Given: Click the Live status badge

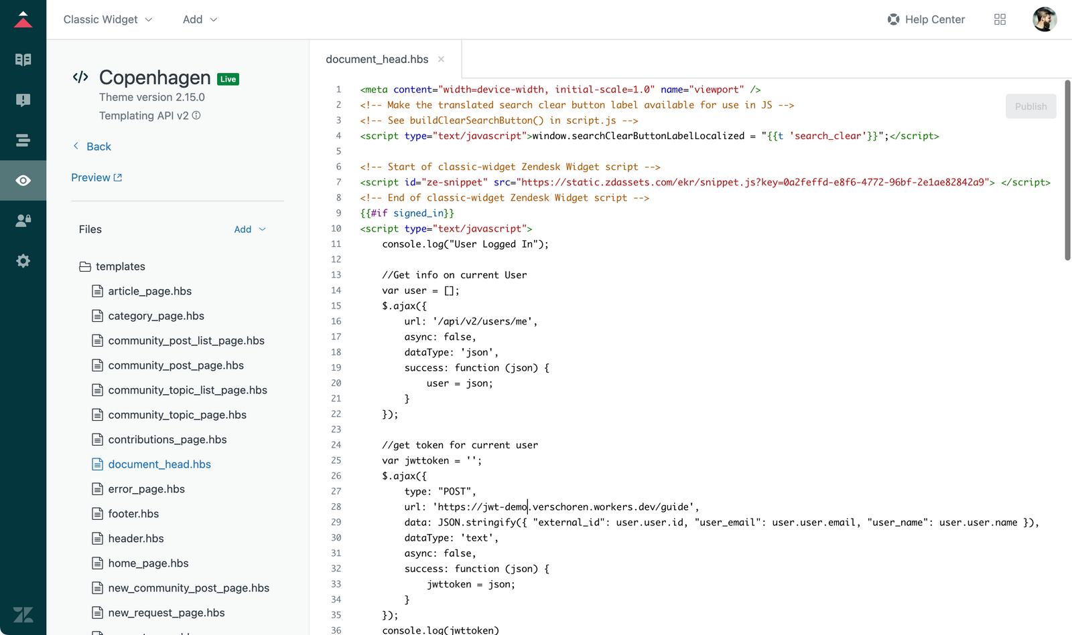Looking at the screenshot, I should click(x=228, y=79).
